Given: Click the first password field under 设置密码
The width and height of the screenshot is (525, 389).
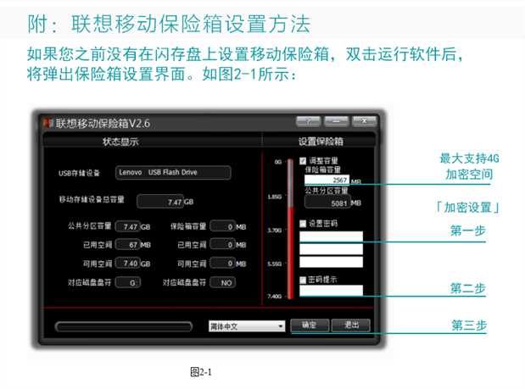Looking at the screenshot, I should click(x=332, y=236).
